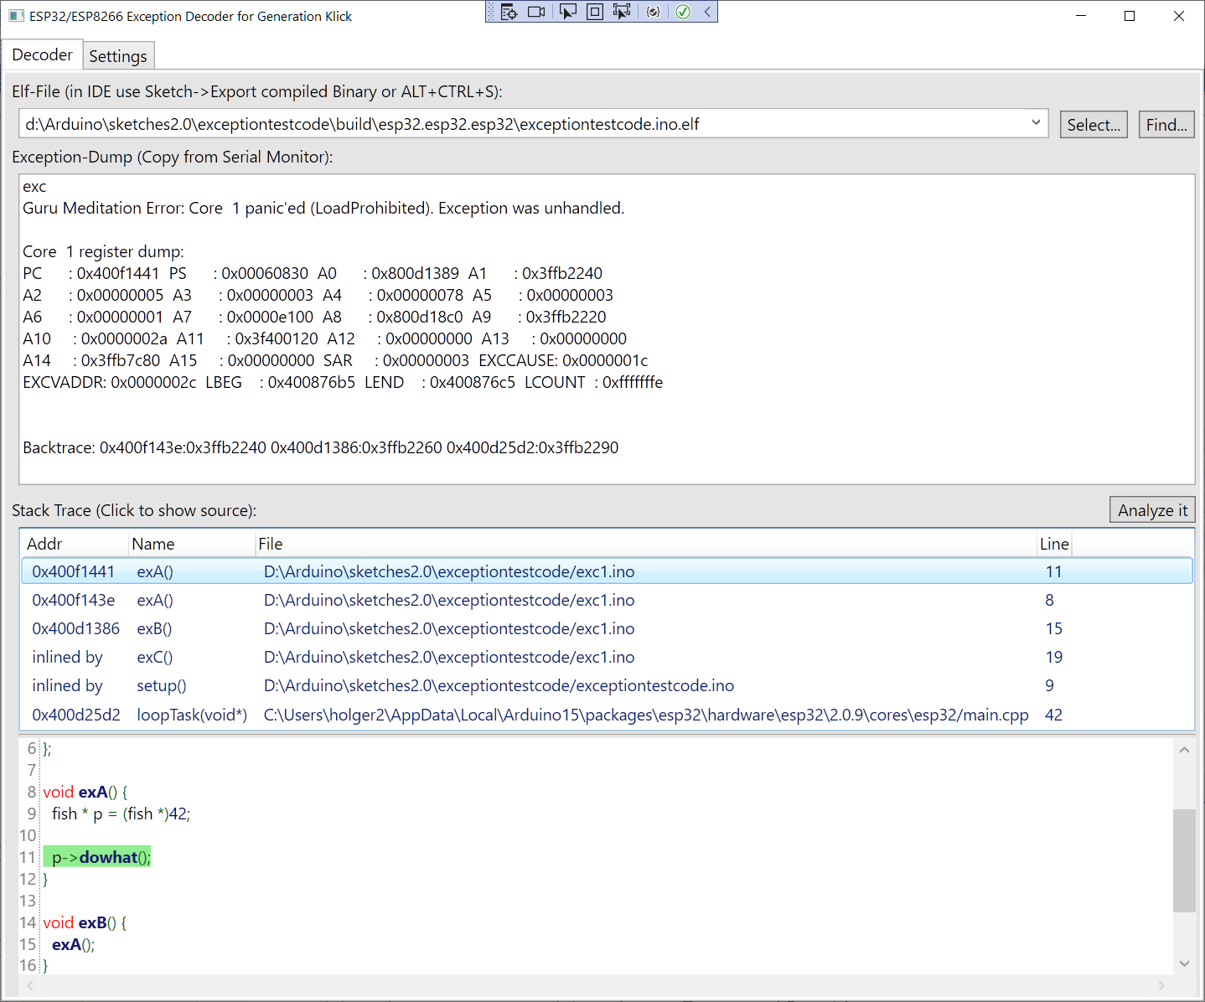Screen dimensions: 1205x1002
Task: Switch to the Decoder tab
Action: pyautogui.click(x=42, y=54)
